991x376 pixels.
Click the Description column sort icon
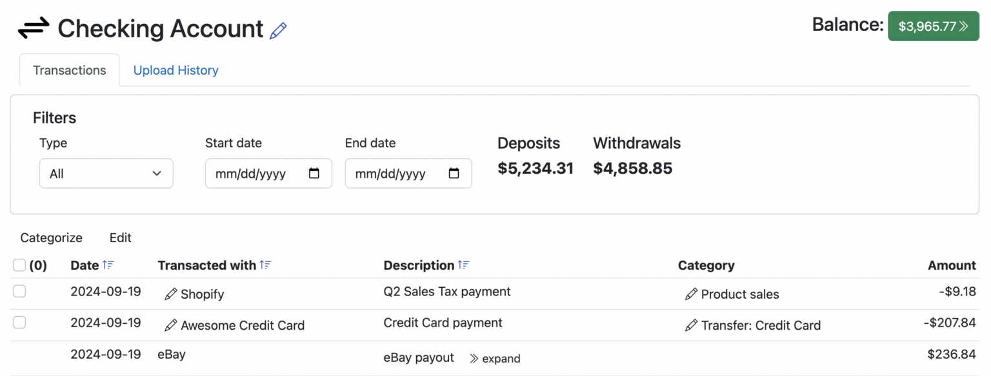point(463,265)
